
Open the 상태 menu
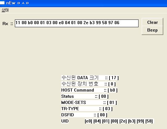tap(5, 10)
